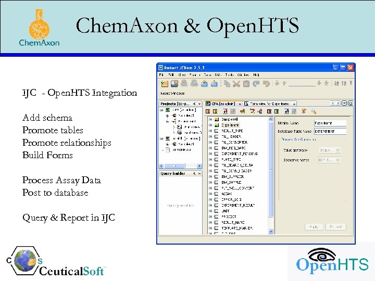Select the INV_SUPPLIER row

coord(232,176)
